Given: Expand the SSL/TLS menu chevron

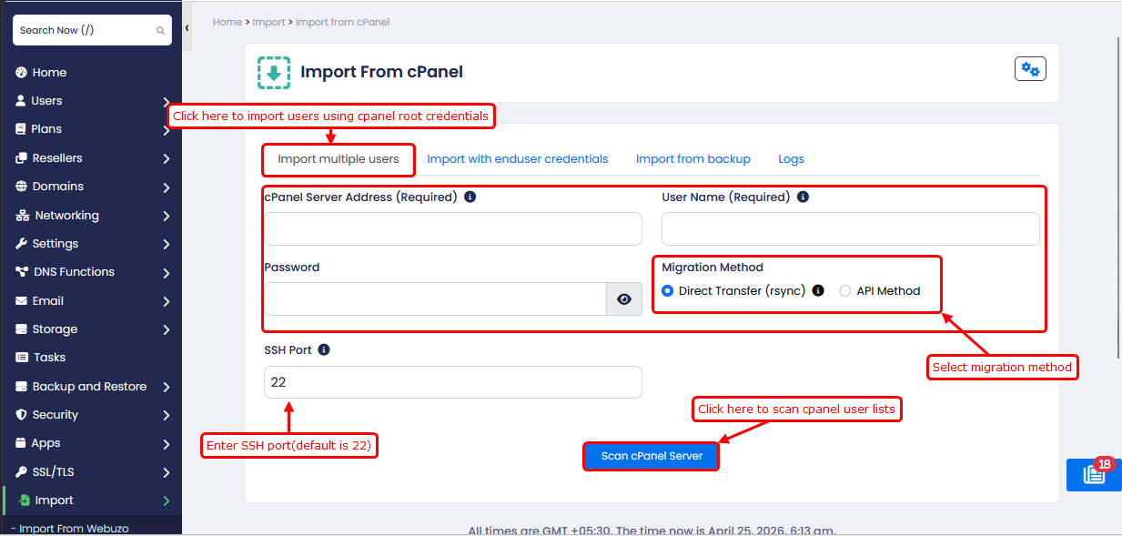Looking at the screenshot, I should pyautogui.click(x=167, y=473).
